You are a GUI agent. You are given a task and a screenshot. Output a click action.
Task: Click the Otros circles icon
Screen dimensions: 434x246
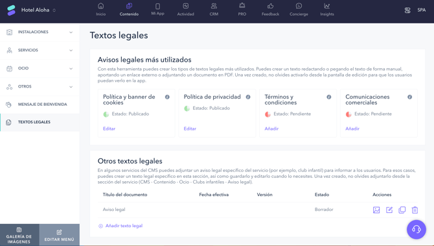tap(10, 87)
